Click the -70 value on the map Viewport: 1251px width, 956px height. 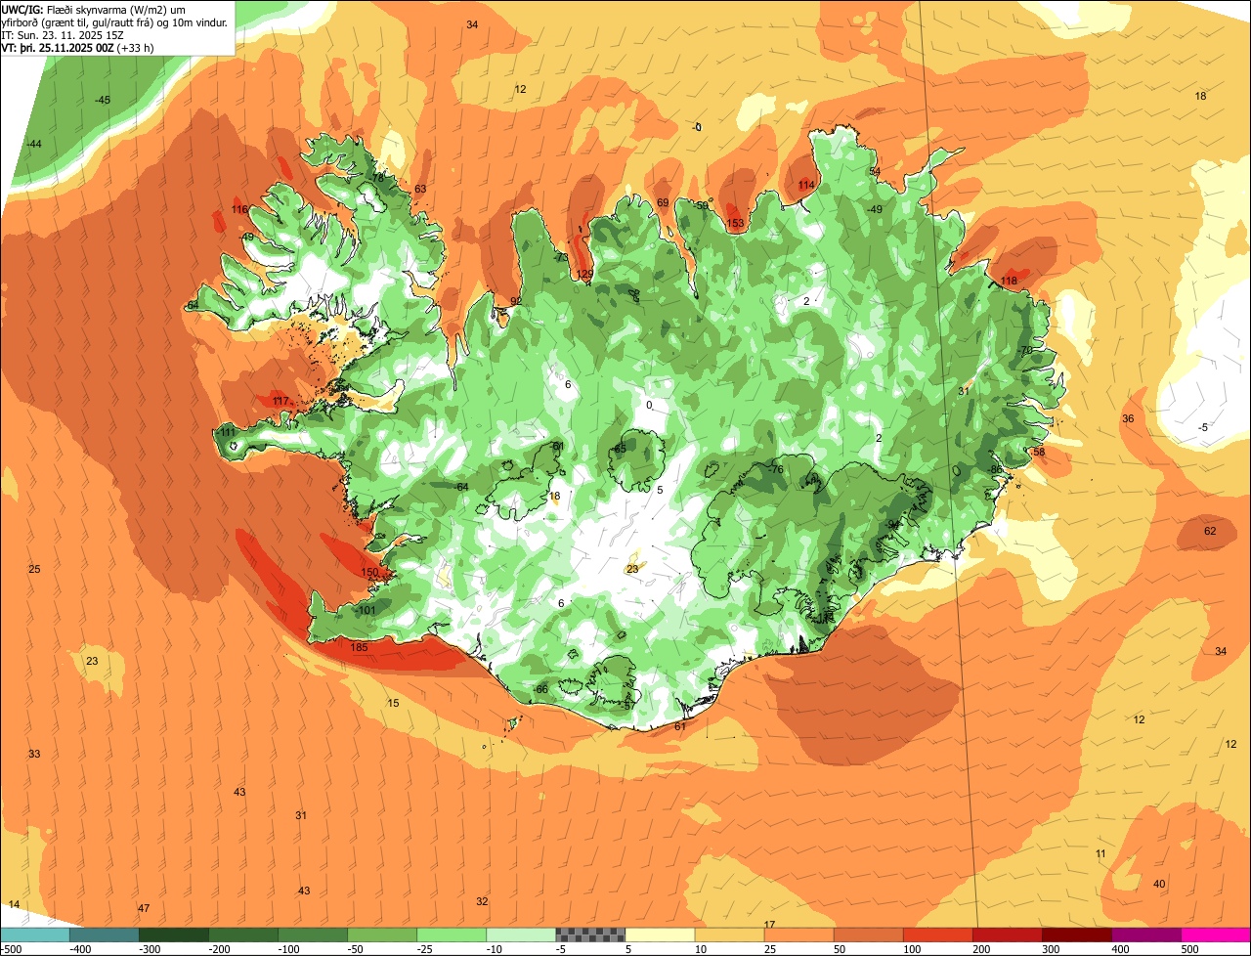[x=1025, y=350]
